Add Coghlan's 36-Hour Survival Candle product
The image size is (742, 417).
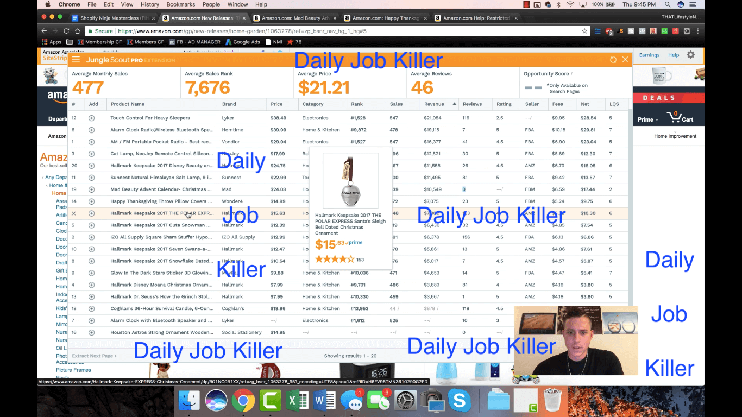(91, 308)
